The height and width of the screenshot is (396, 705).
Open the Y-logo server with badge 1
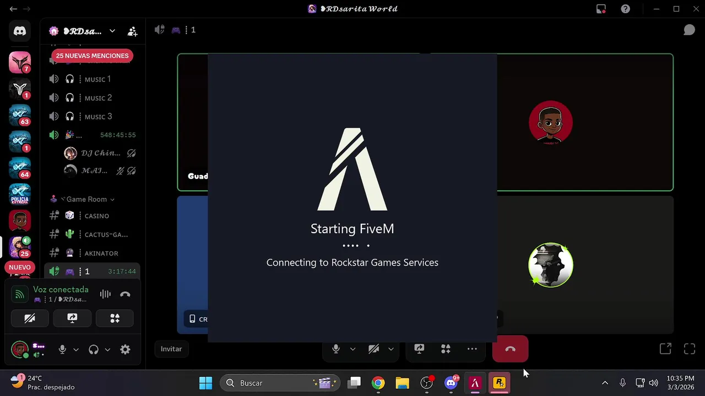20,89
